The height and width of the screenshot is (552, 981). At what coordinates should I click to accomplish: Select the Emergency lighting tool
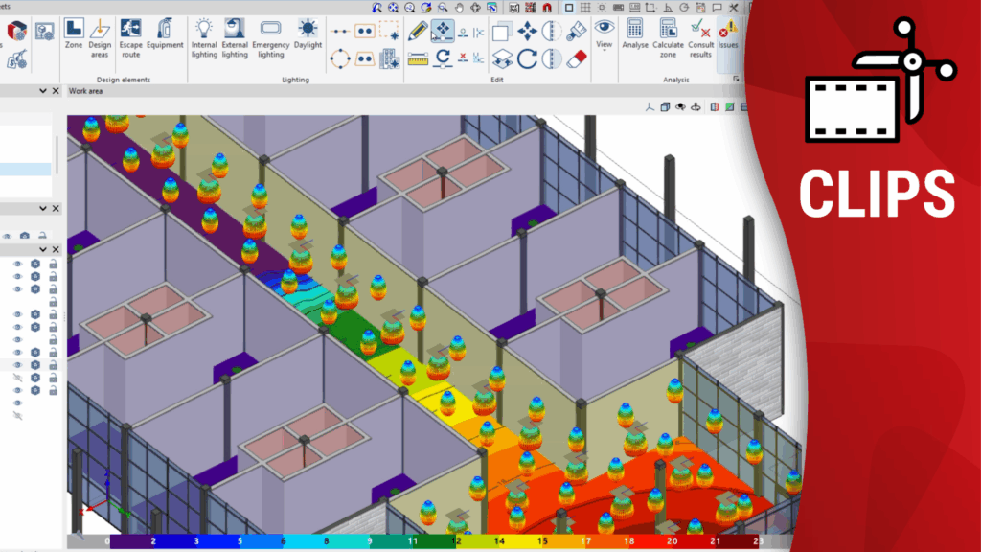click(270, 36)
